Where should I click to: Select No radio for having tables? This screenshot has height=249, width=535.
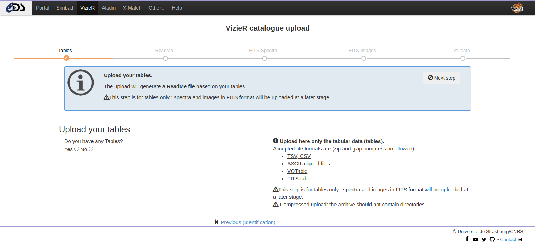[91, 149]
